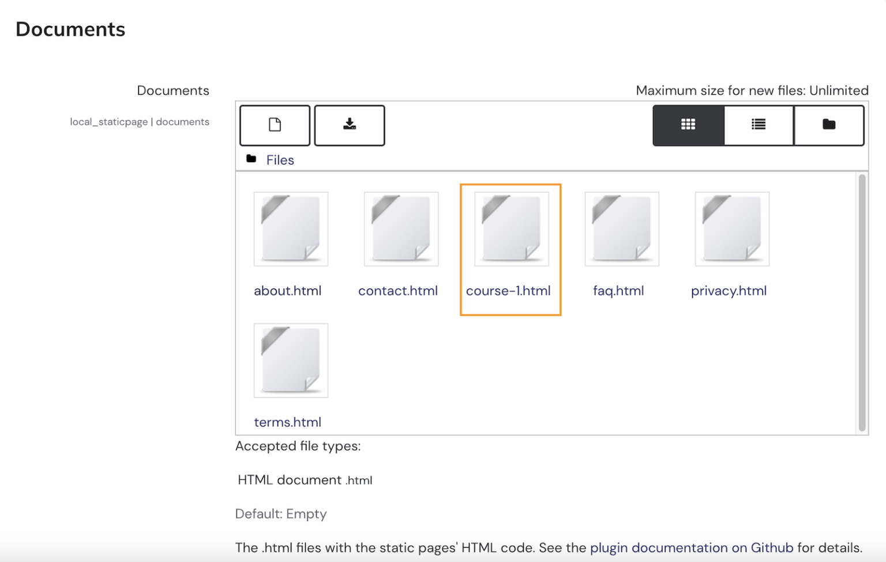Select the faq.html file name link
The image size is (886, 562).
click(x=618, y=290)
